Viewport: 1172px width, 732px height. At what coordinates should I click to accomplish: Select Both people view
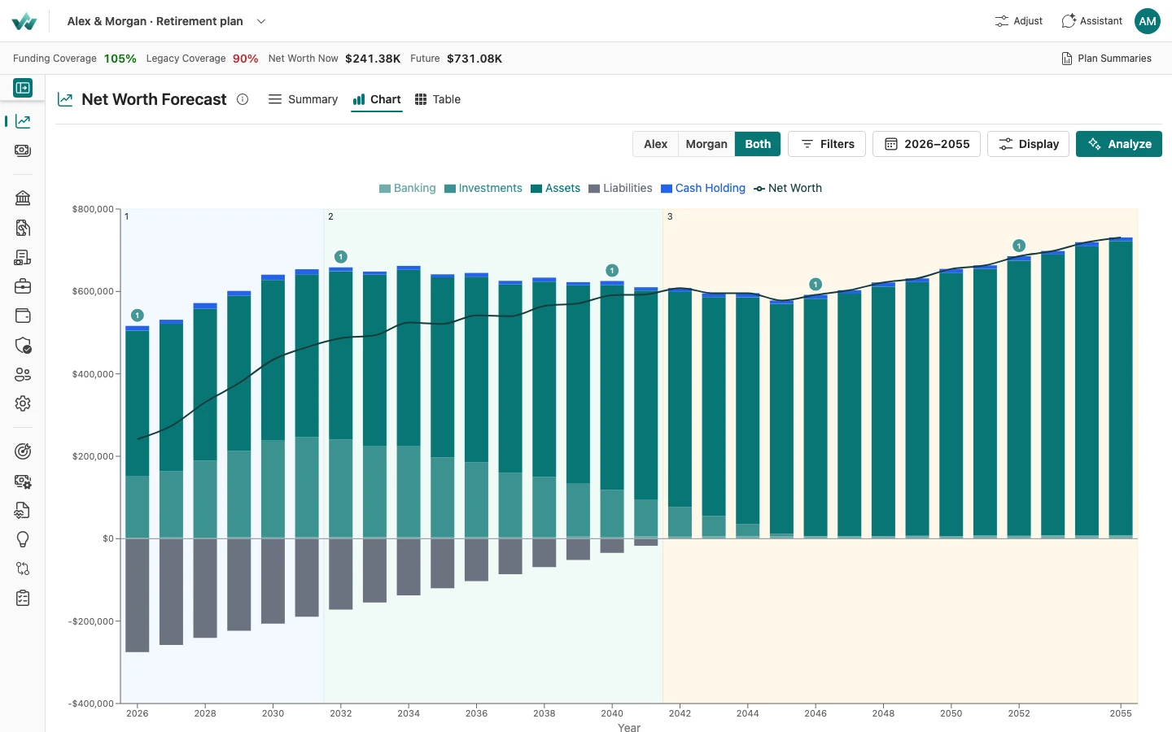758,144
